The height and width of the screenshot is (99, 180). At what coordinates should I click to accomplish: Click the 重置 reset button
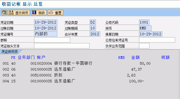[55, 13]
